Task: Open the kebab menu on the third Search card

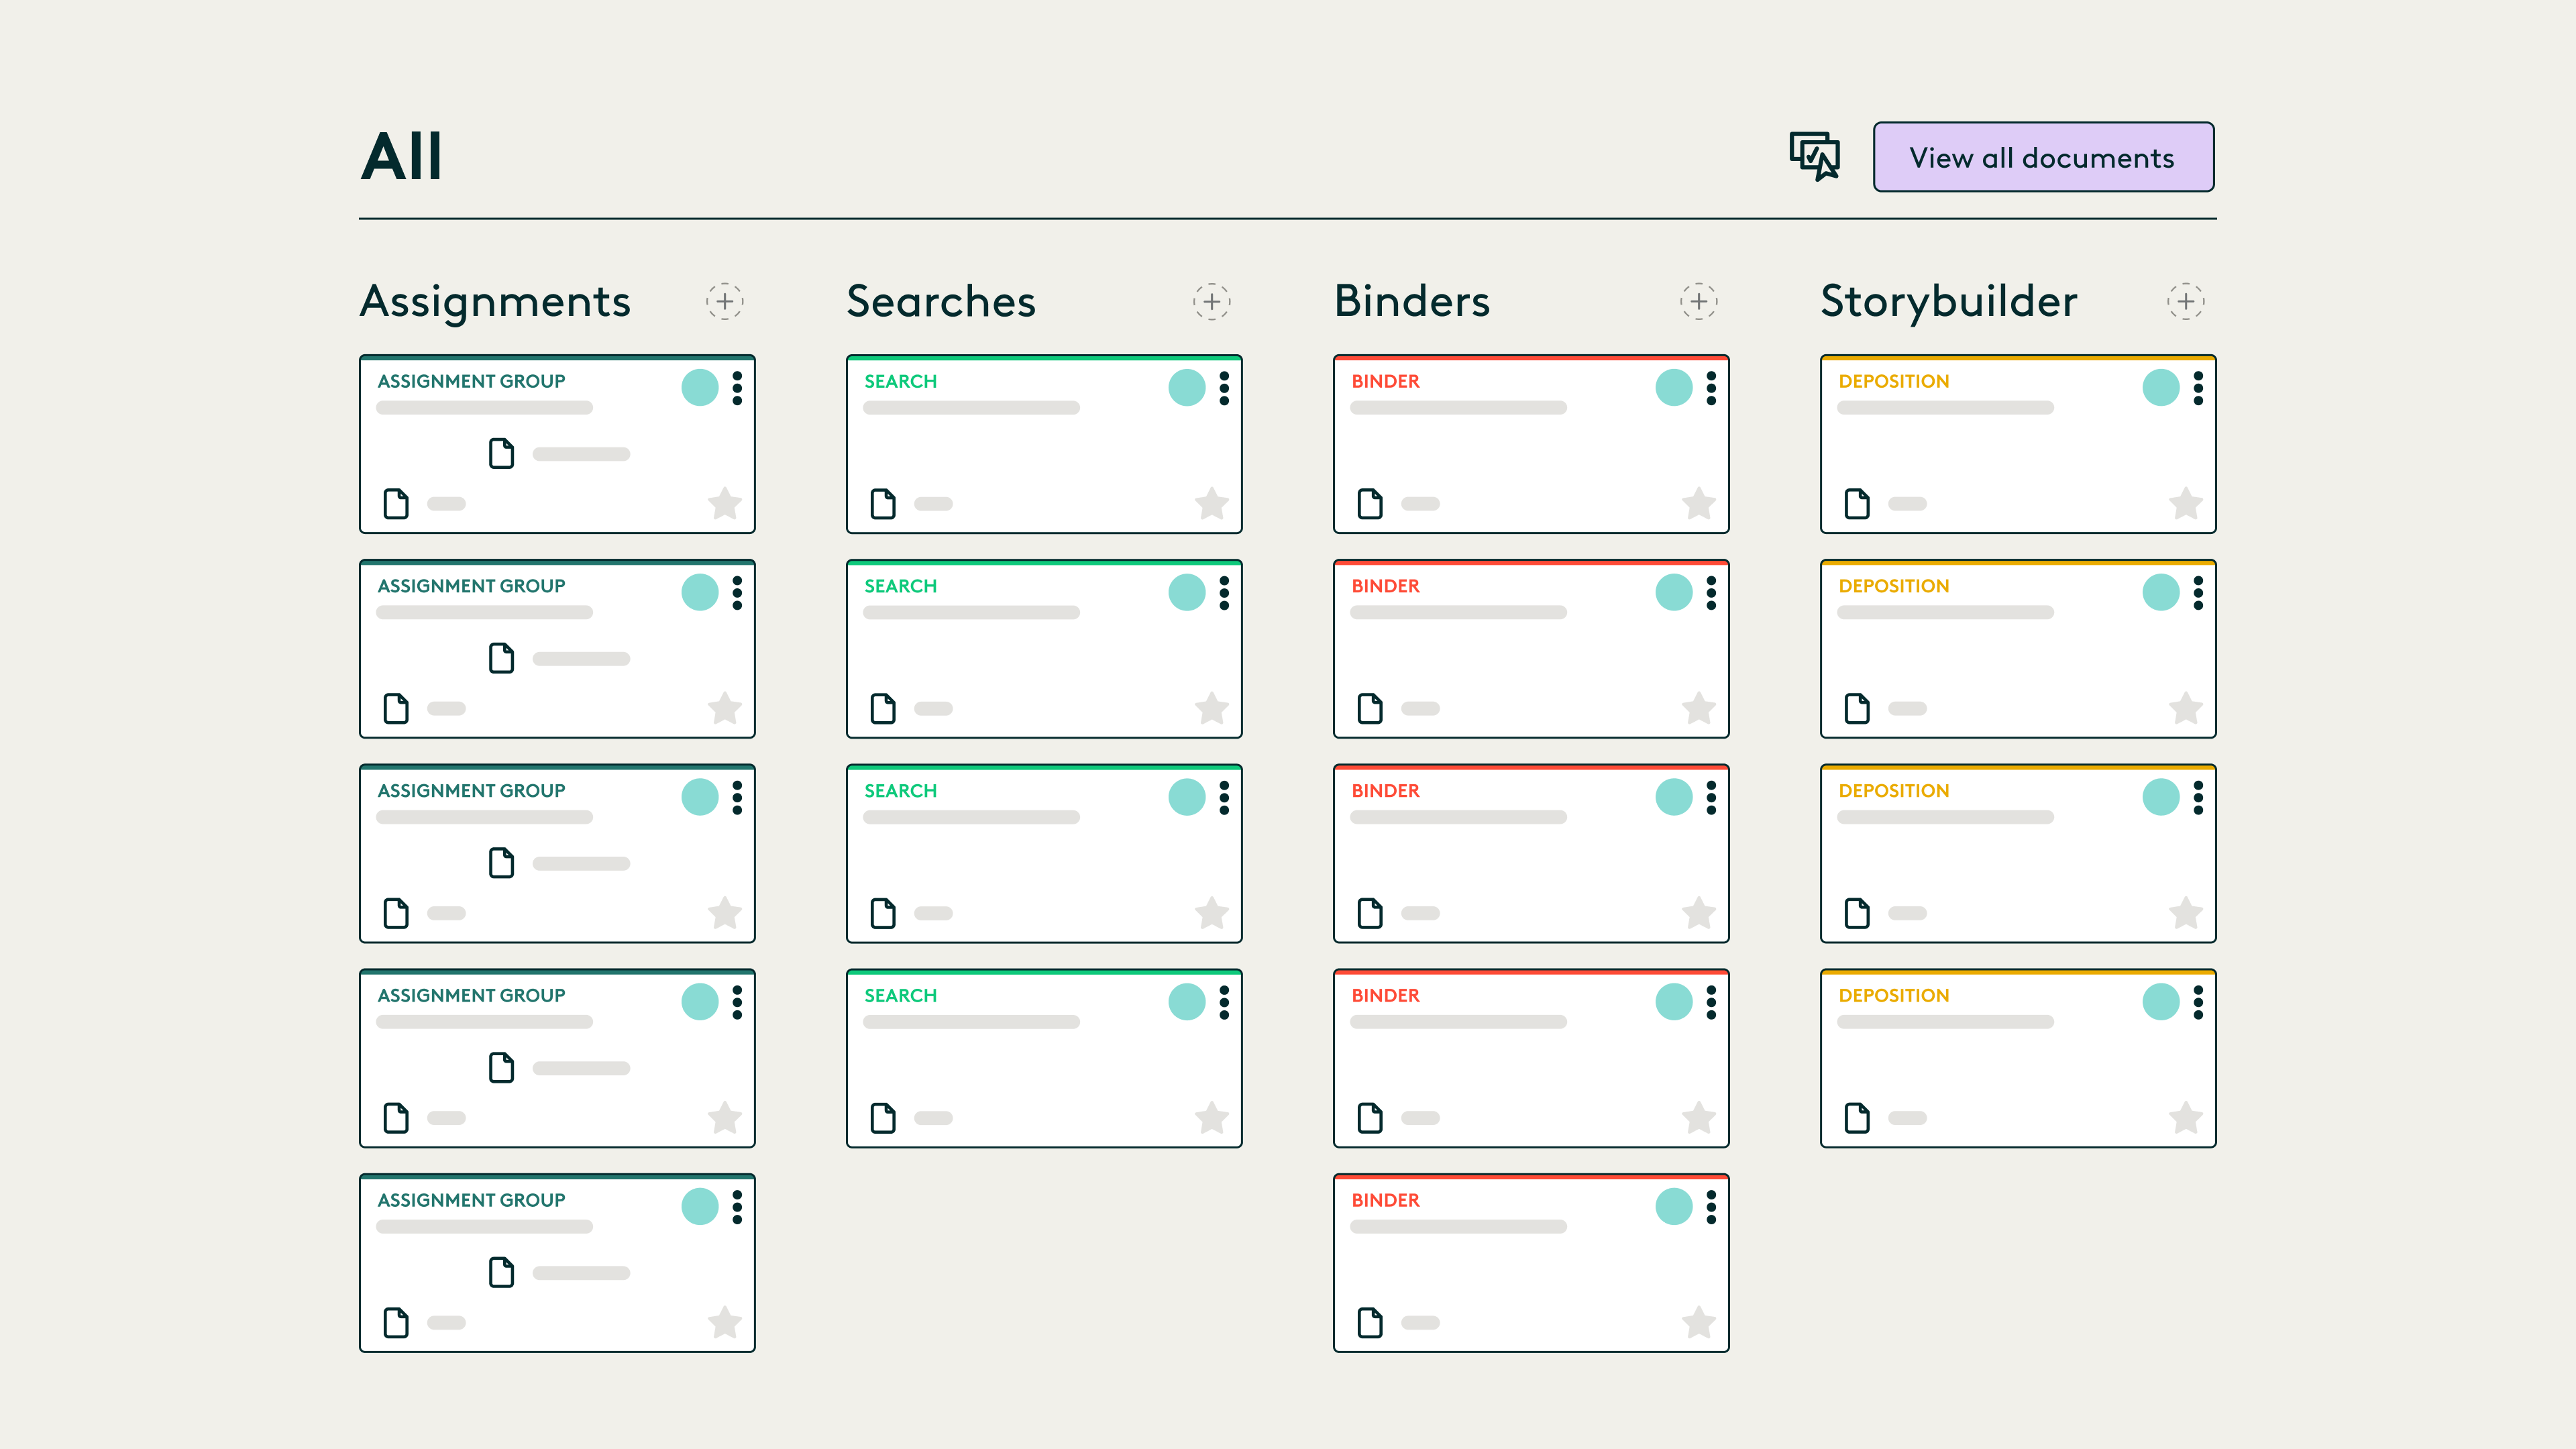Action: [1225, 797]
